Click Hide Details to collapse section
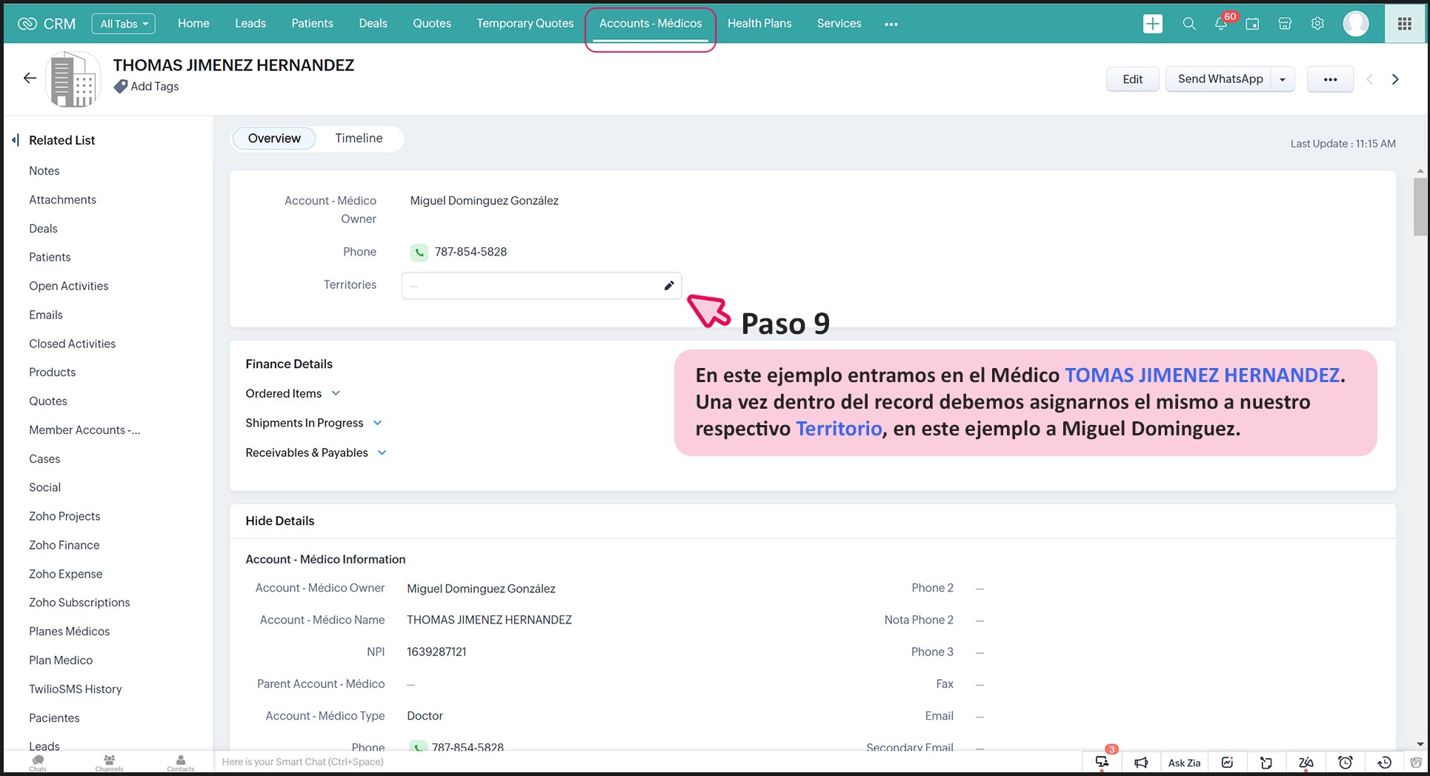The width and height of the screenshot is (1430, 776). coord(280,521)
